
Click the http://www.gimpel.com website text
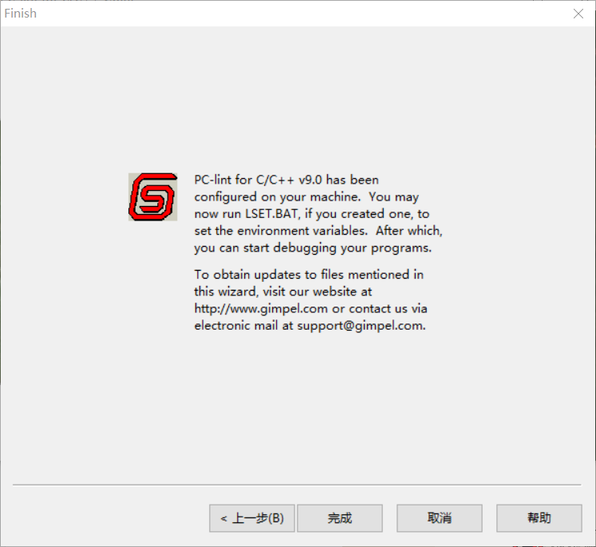pyautogui.click(x=261, y=308)
